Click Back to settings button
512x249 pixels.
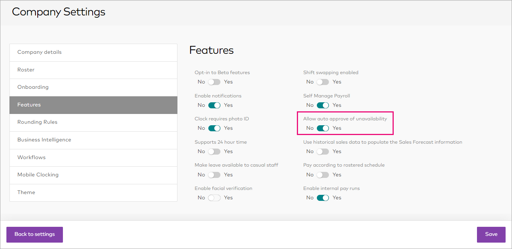[x=35, y=234]
